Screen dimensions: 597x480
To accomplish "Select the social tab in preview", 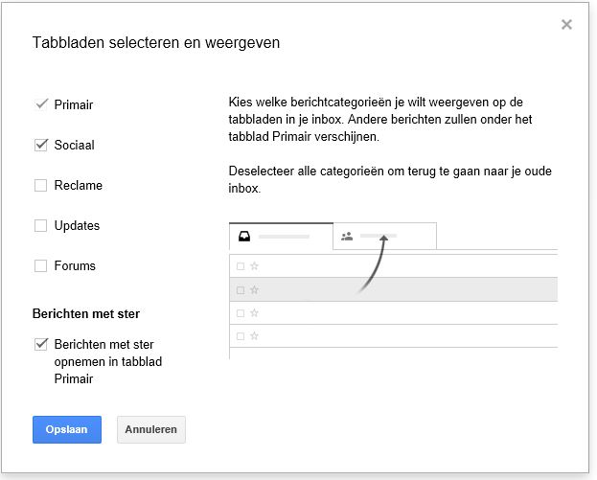I will coord(384,237).
